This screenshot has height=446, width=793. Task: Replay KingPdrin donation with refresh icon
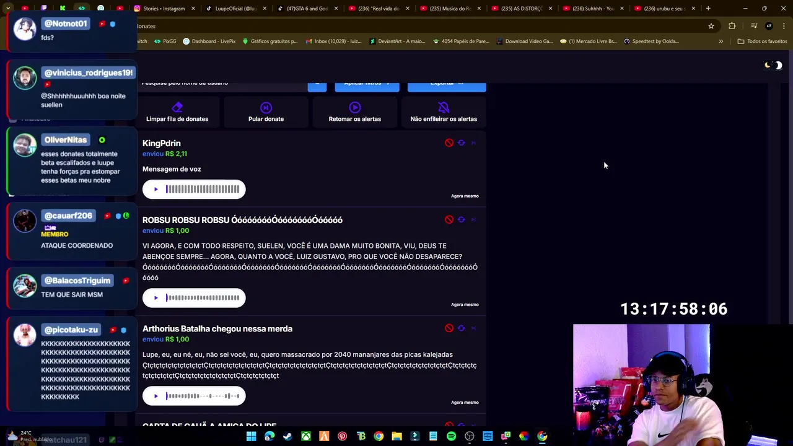pos(461,143)
